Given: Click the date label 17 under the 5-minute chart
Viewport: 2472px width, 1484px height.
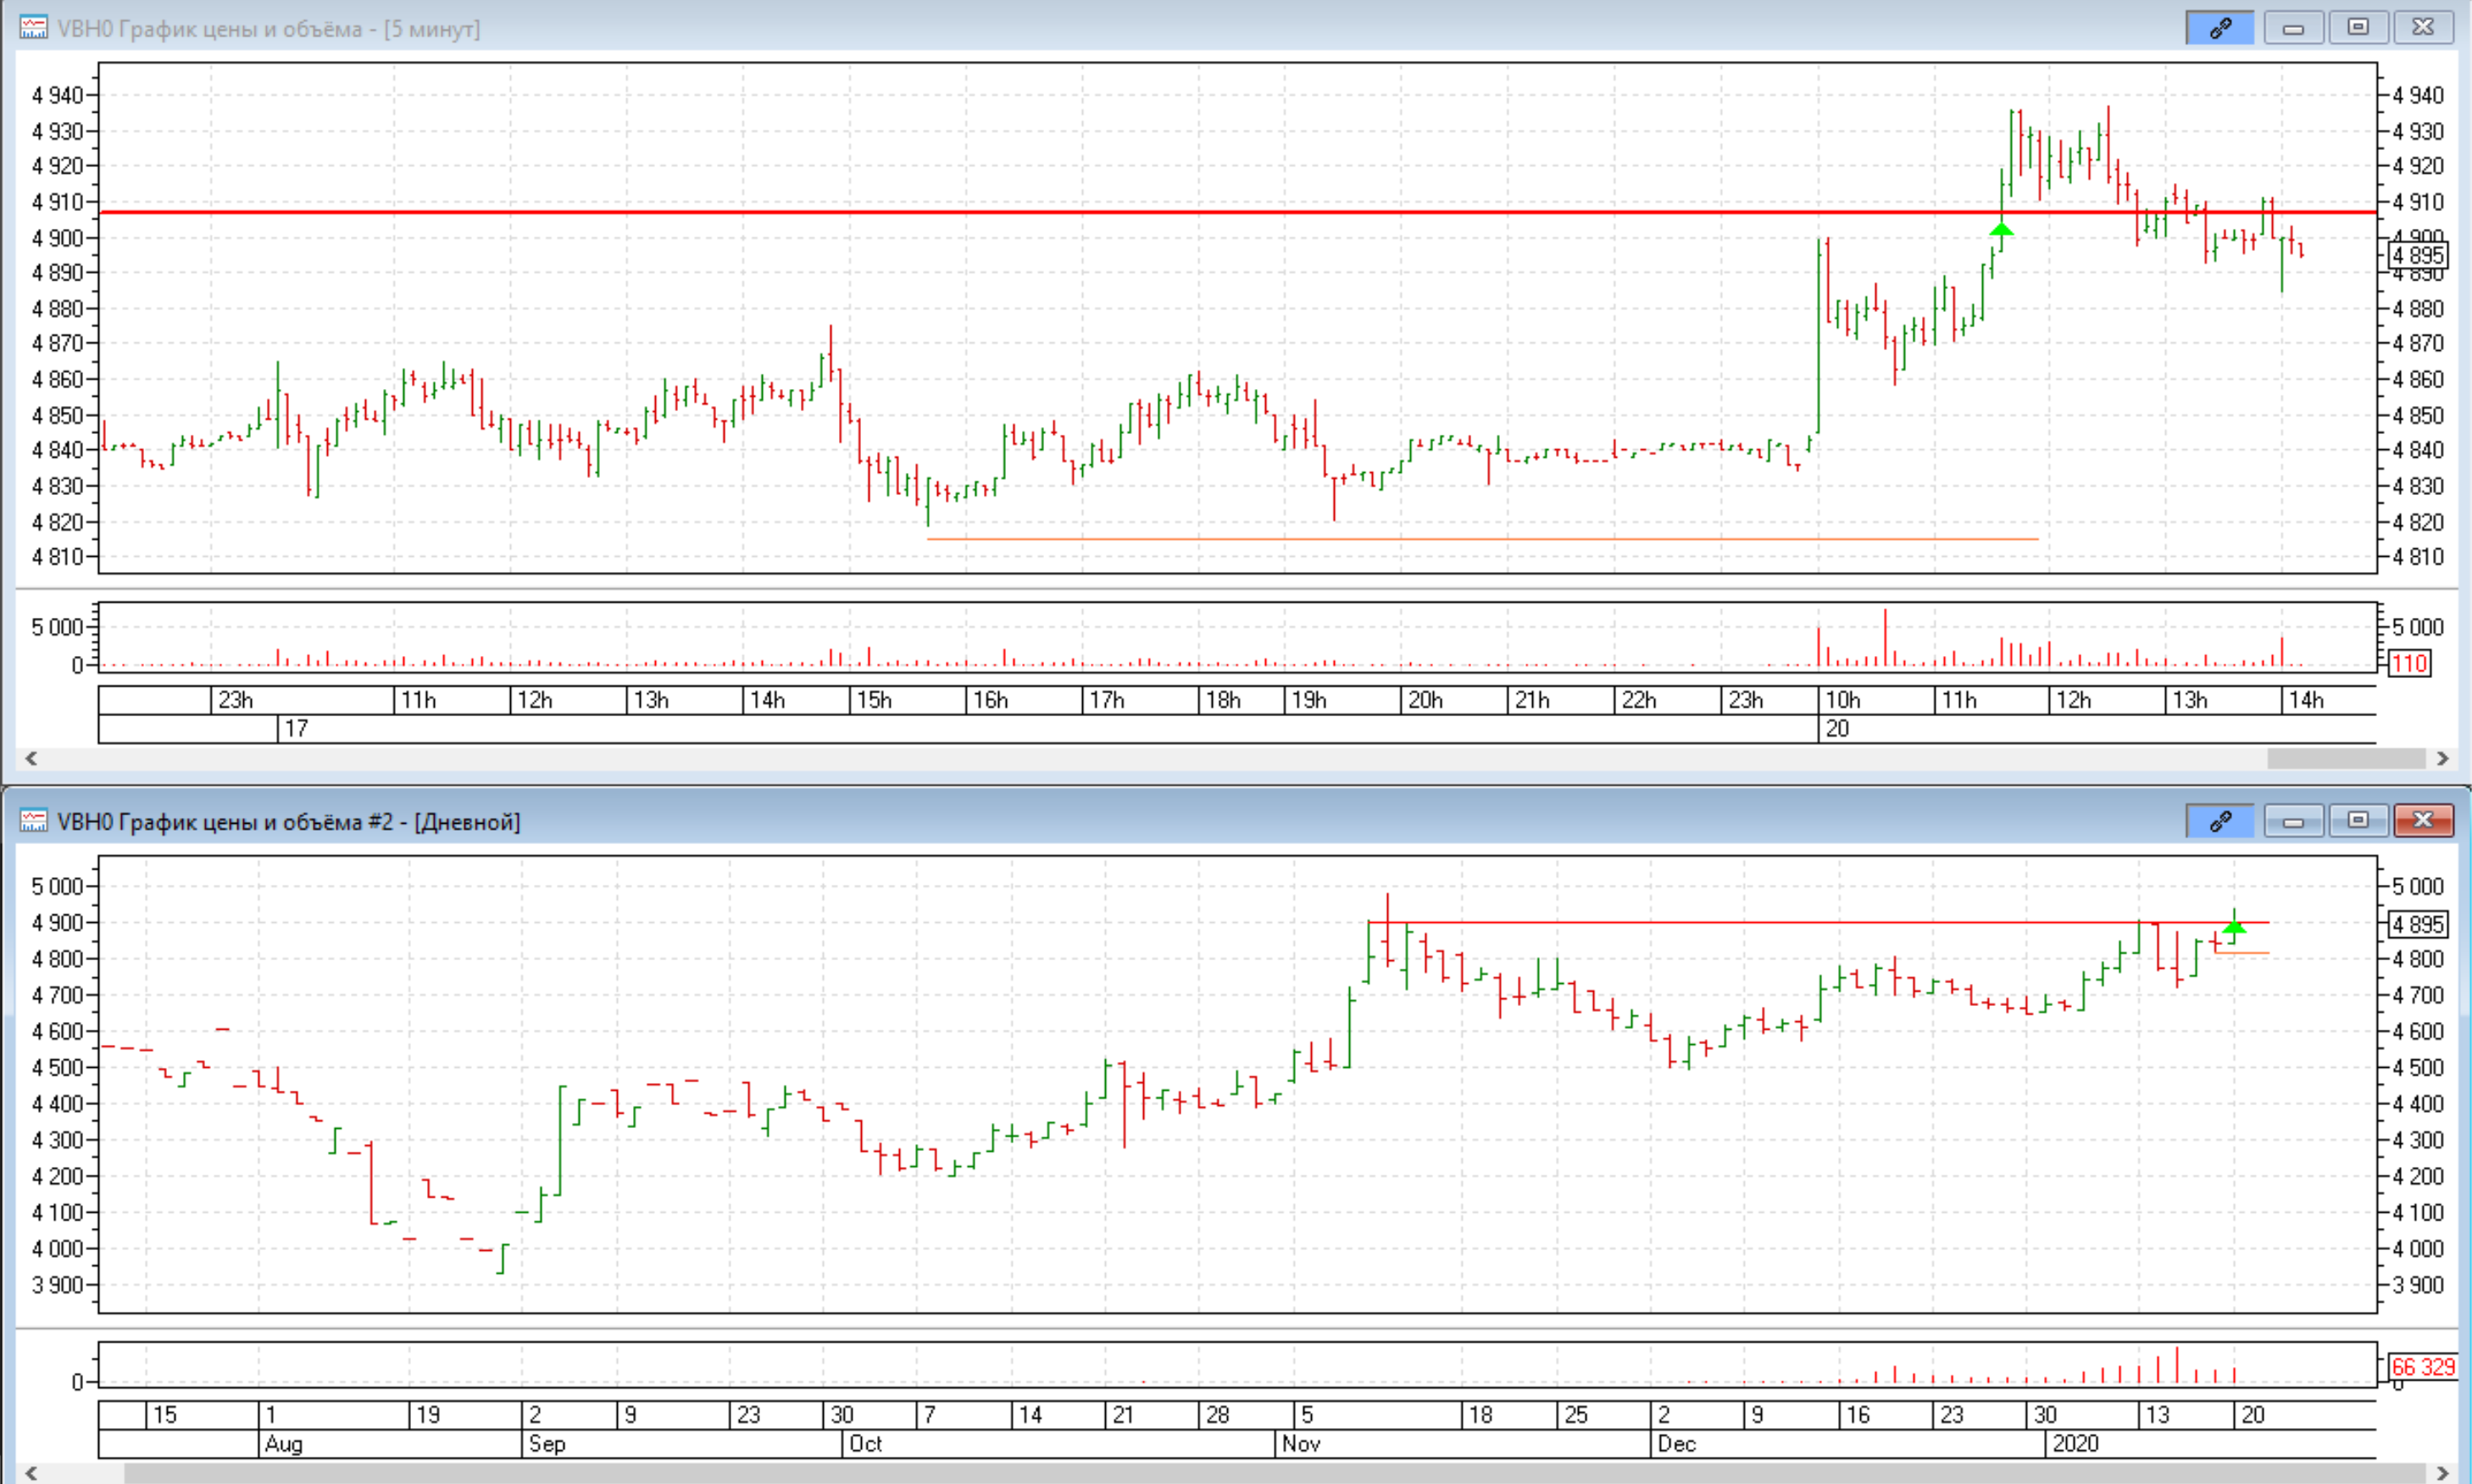Looking at the screenshot, I should pyautogui.click(x=296, y=729).
